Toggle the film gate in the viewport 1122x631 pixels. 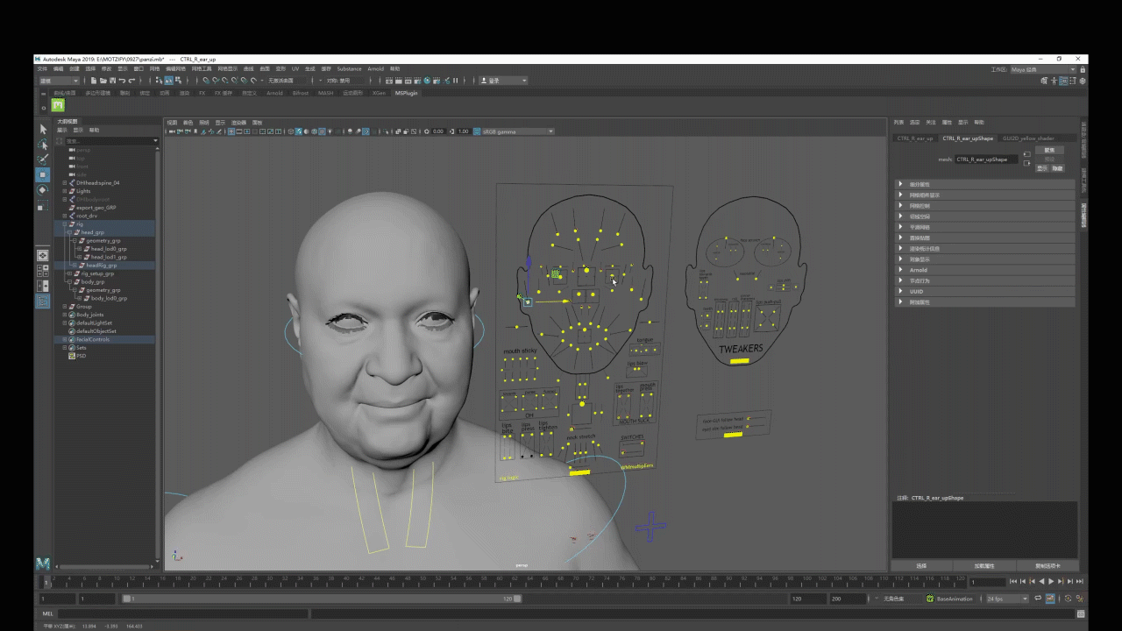tap(238, 131)
